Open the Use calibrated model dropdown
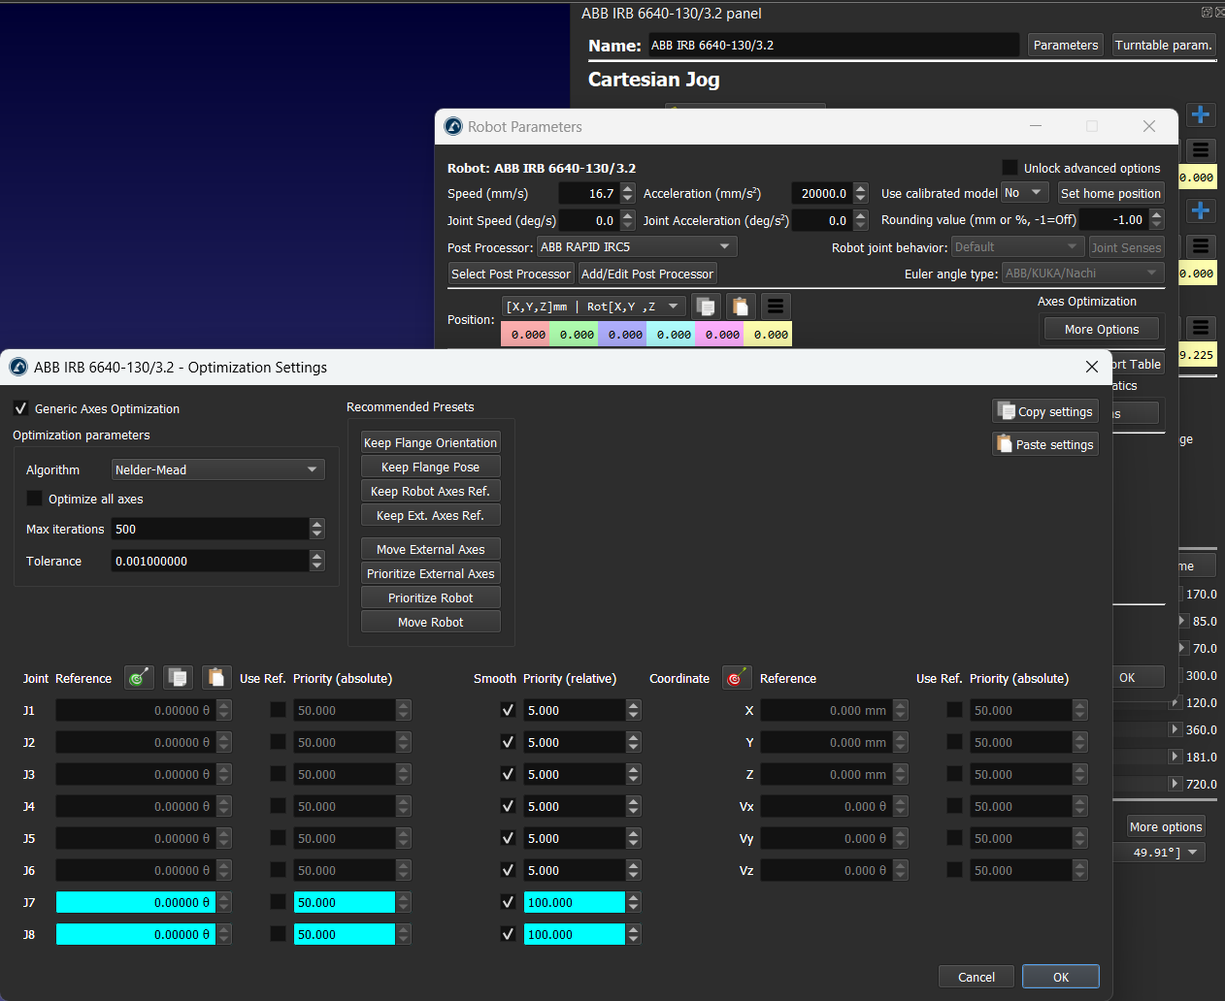 point(1024,193)
